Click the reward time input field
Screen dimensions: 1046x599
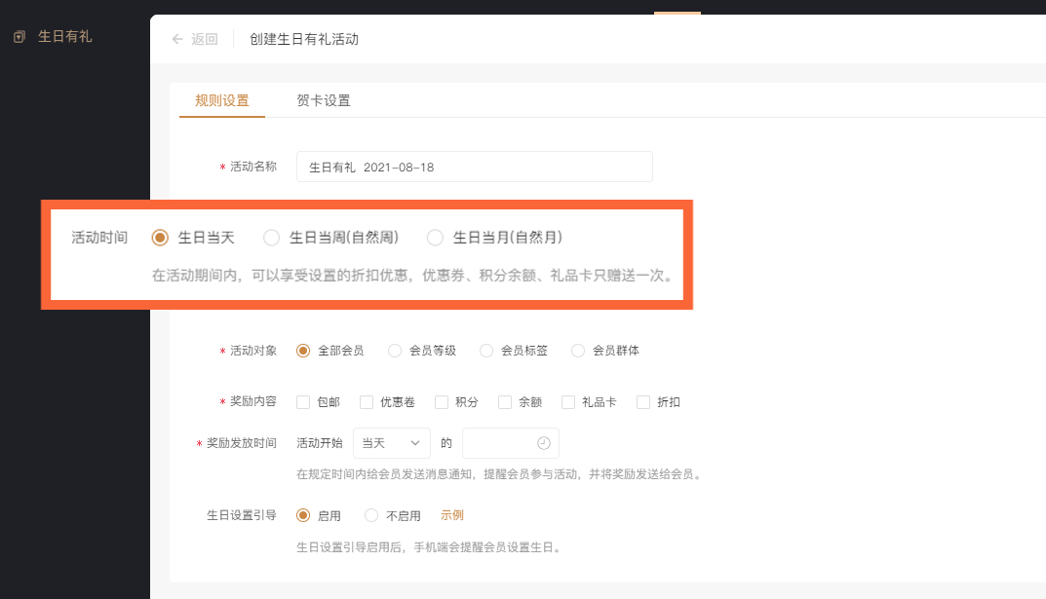click(x=510, y=443)
